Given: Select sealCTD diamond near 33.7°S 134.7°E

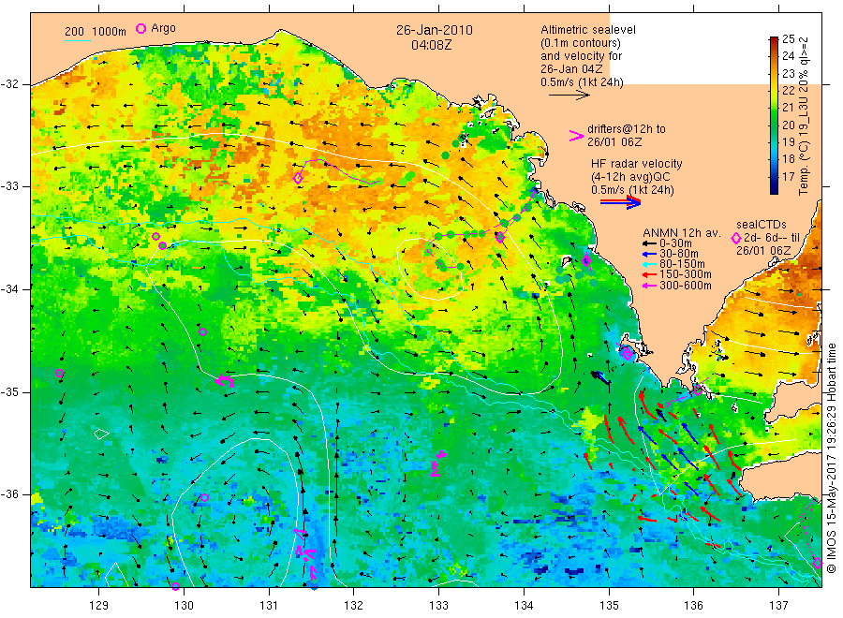Looking at the screenshot, I should coord(586,260).
